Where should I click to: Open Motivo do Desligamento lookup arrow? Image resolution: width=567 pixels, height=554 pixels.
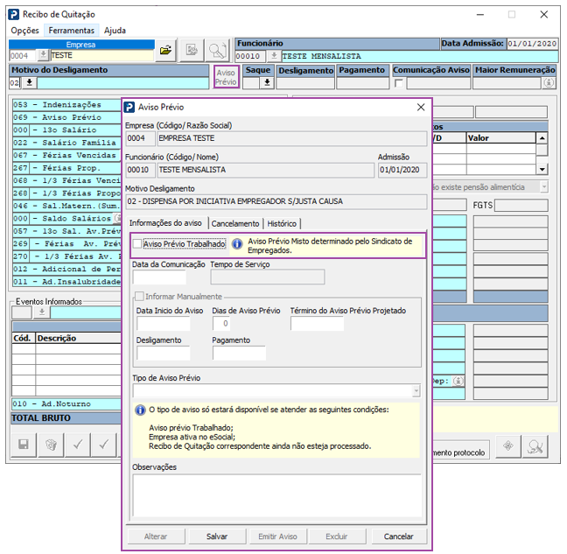tap(29, 83)
